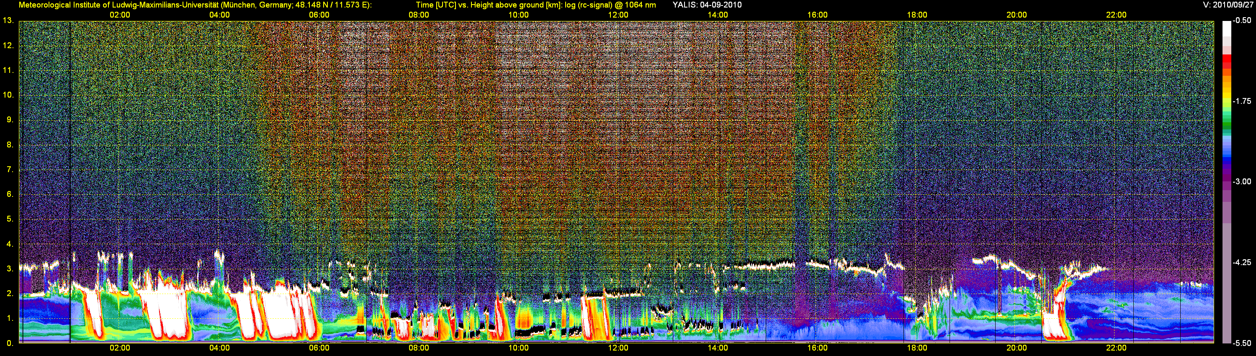This screenshot has width=1256, height=356.
Task: Click the 12. km height axis label
Action: [x=8, y=45]
